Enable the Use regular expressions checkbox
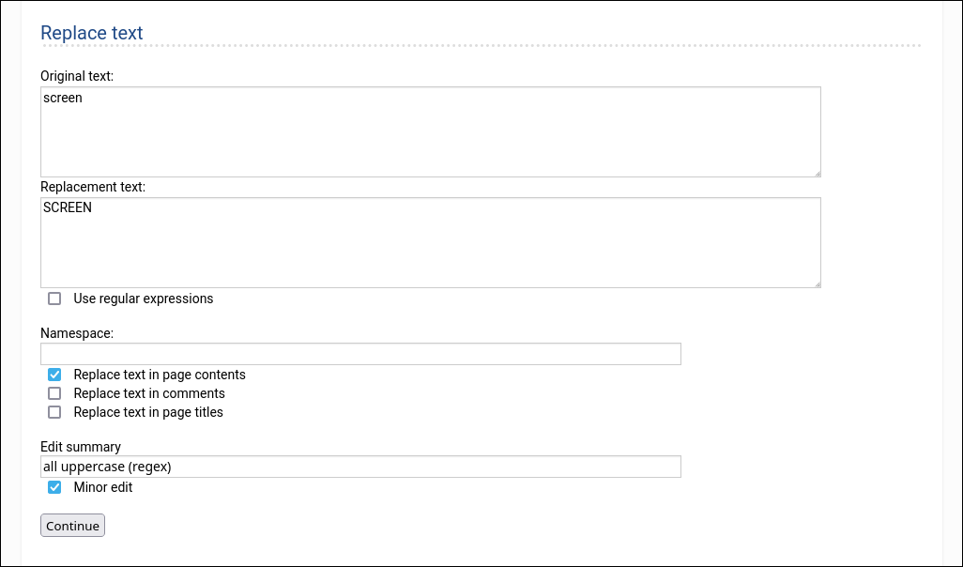 coord(54,299)
